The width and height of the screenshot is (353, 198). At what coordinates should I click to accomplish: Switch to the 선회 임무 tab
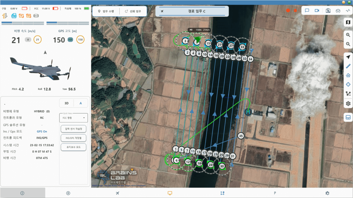pos(133,11)
